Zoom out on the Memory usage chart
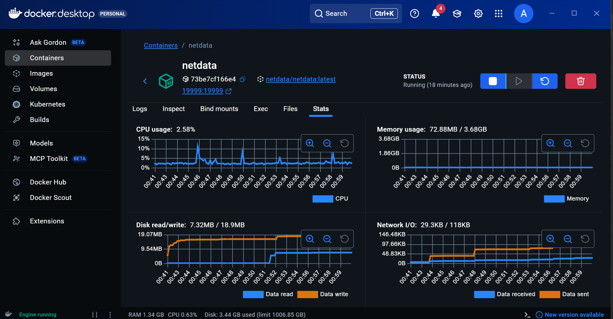 [568, 143]
